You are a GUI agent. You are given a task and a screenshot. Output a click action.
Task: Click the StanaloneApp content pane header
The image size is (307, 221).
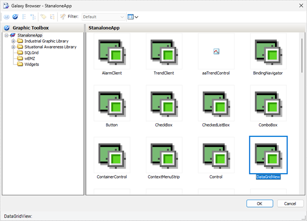pos(195,28)
